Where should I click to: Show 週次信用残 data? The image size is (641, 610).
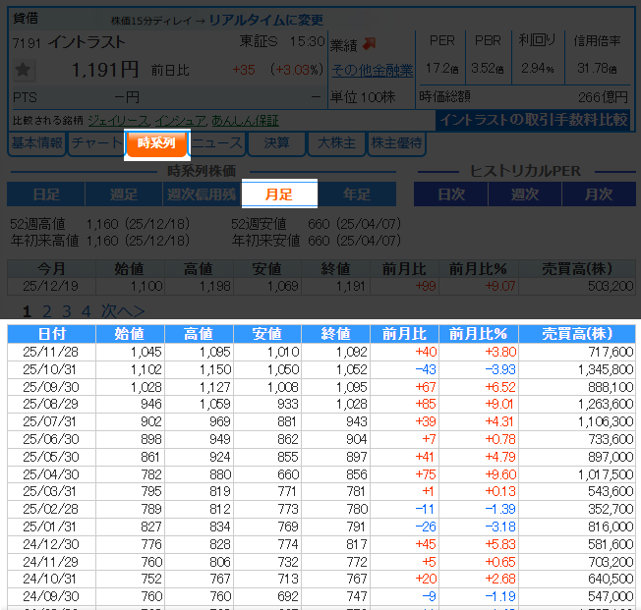[x=202, y=194]
